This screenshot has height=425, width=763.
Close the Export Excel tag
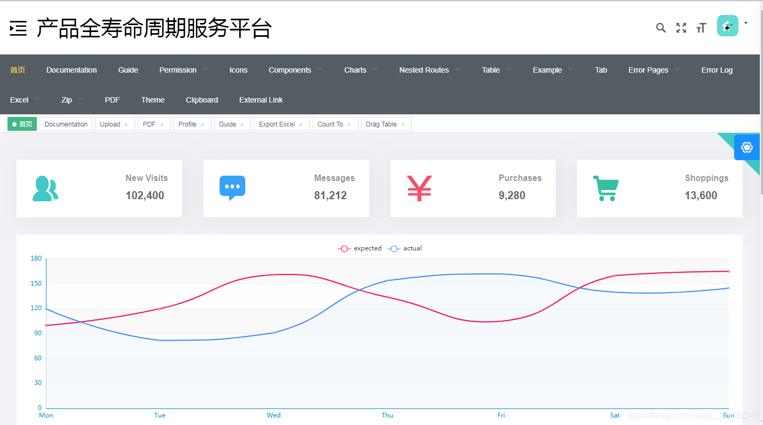tap(300, 124)
